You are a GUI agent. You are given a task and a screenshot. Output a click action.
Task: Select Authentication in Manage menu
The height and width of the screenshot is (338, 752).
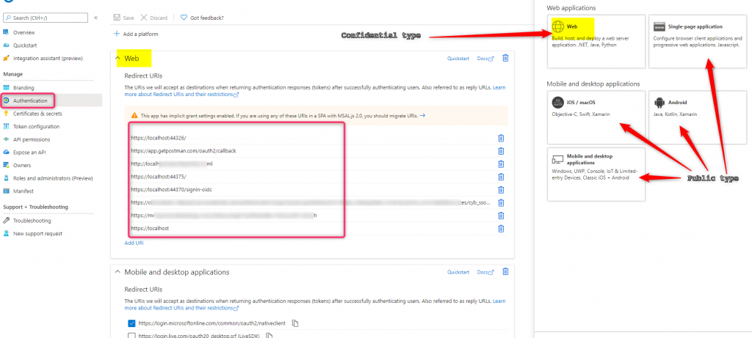tap(30, 100)
